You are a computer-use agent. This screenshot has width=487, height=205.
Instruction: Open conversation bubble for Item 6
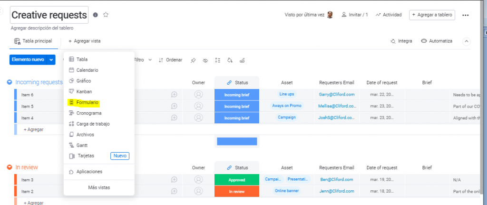coord(175,94)
